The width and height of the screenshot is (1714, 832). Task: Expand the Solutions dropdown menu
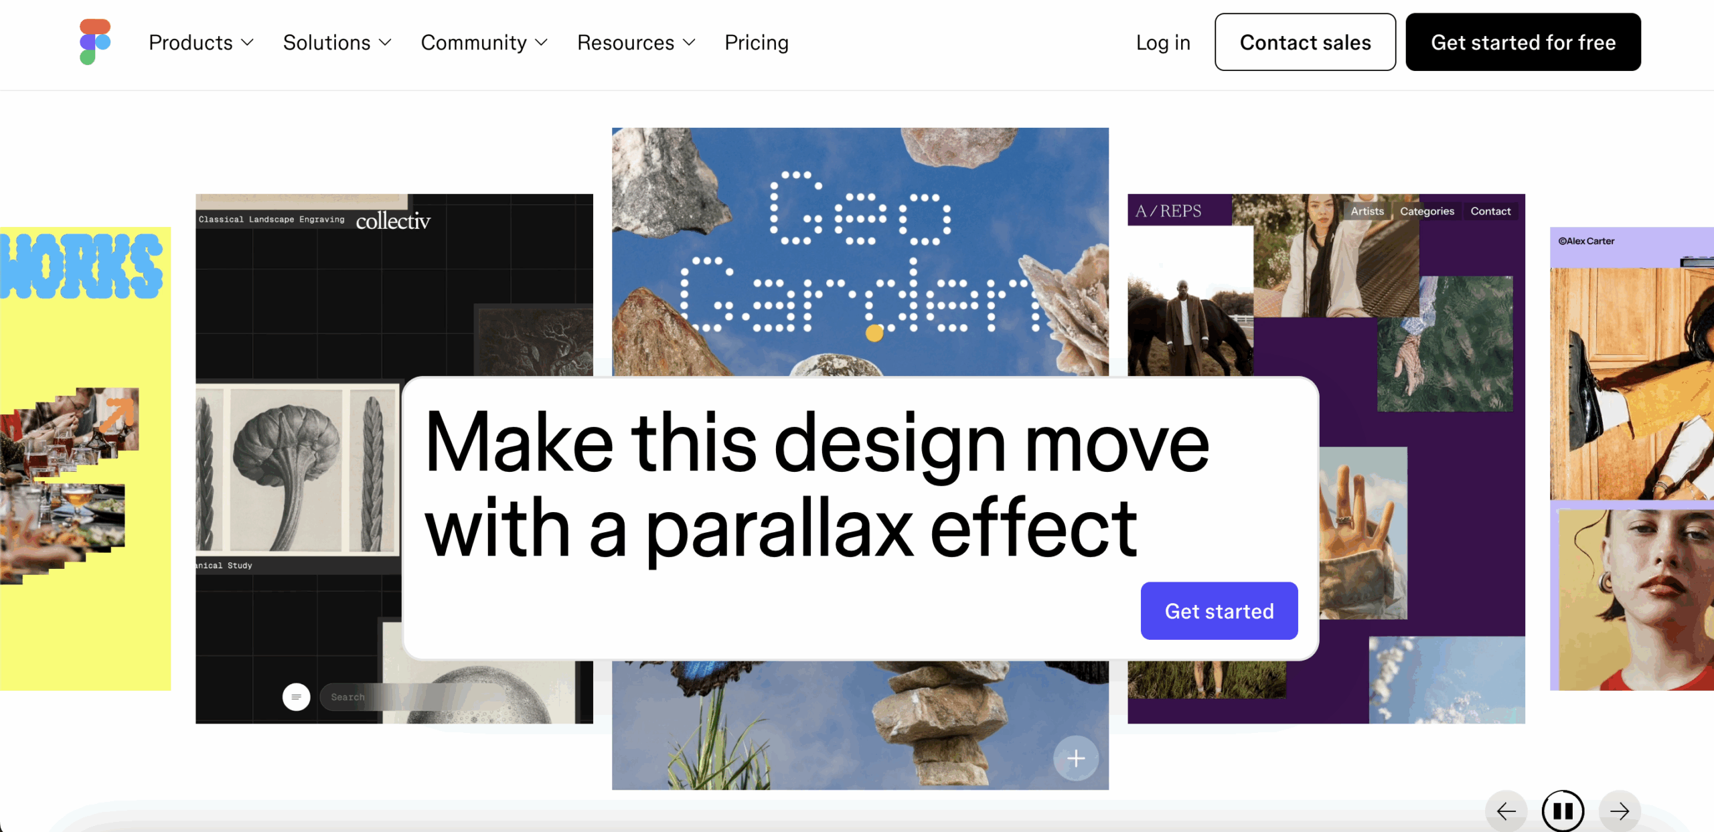337,42
